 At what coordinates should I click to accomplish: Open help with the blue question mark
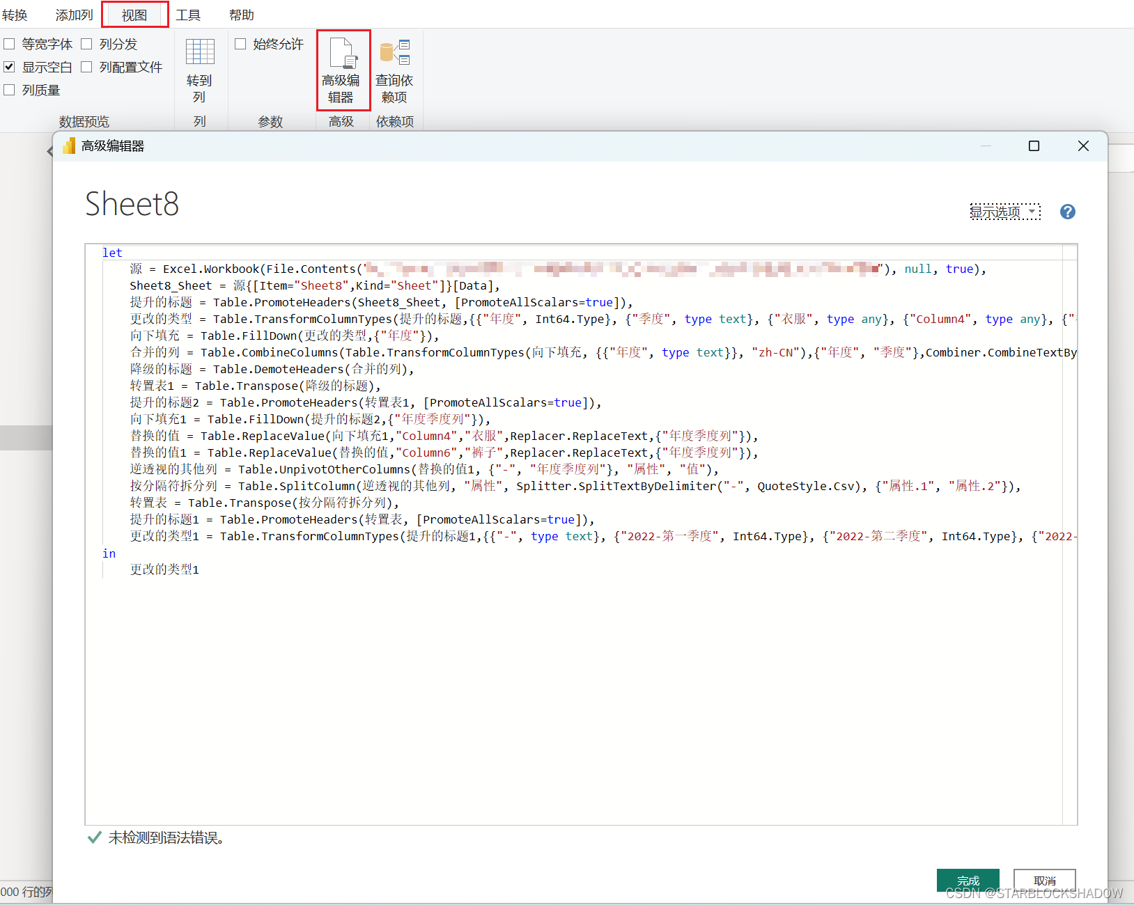(x=1067, y=212)
